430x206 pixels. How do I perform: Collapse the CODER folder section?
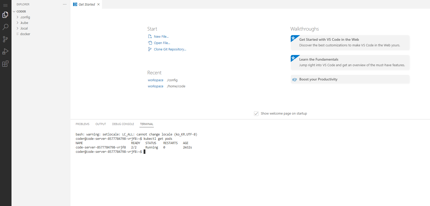coord(41,11)
